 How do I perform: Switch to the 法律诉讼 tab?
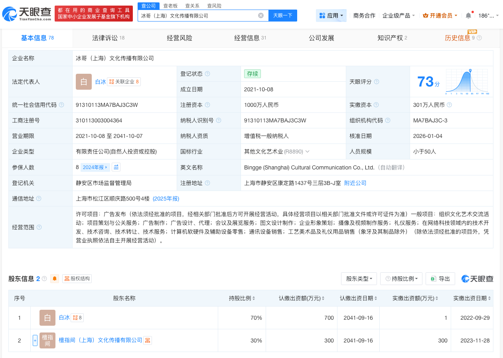108,38
